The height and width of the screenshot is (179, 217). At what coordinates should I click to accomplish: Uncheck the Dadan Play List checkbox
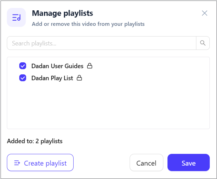click(x=23, y=78)
